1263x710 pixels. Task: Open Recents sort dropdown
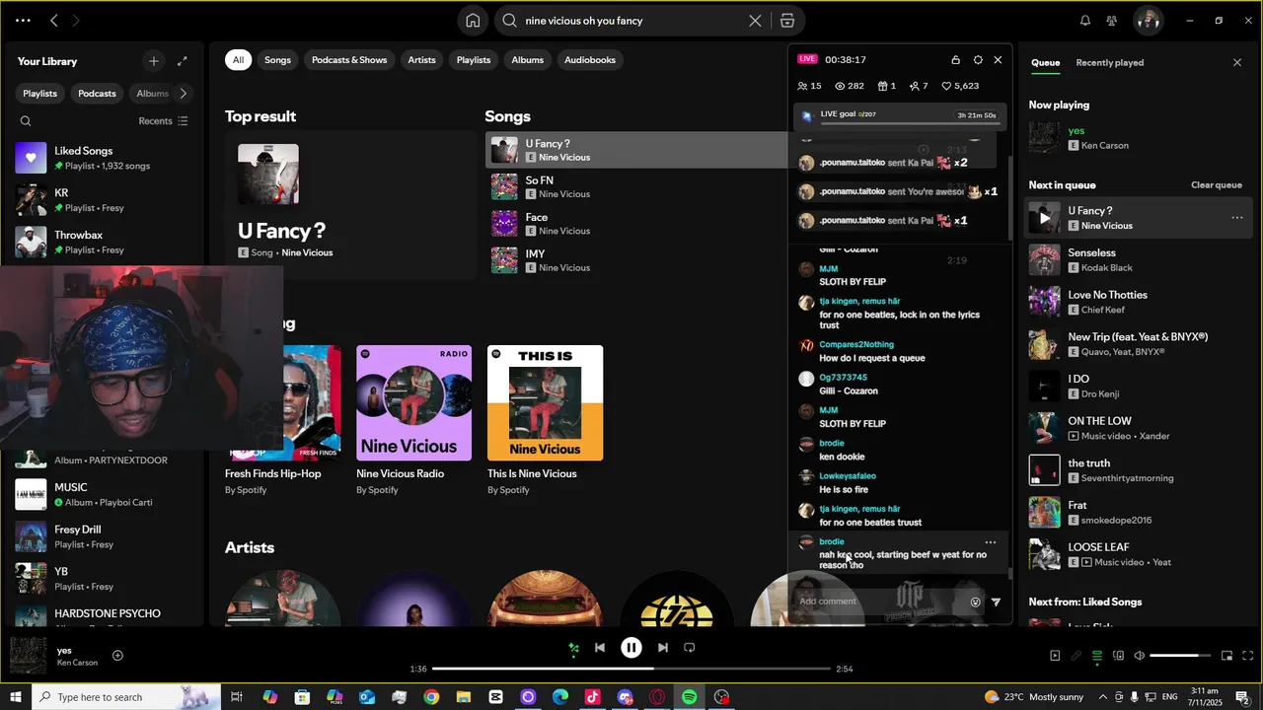[163, 121]
